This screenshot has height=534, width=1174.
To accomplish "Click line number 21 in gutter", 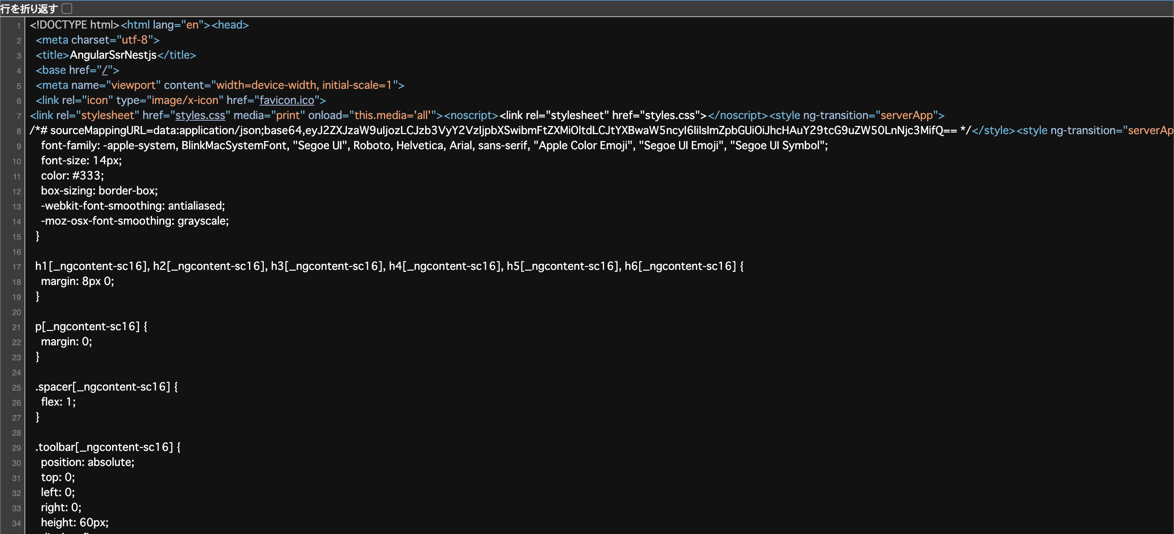I will pos(17,327).
